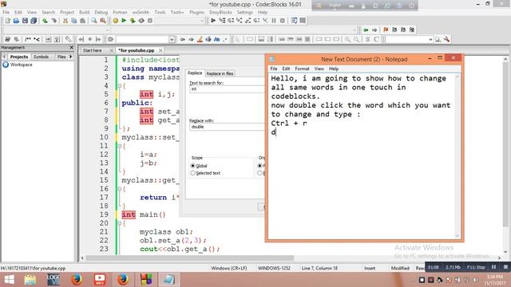Click the Code::Blocks taskbar icon

tap(146, 280)
